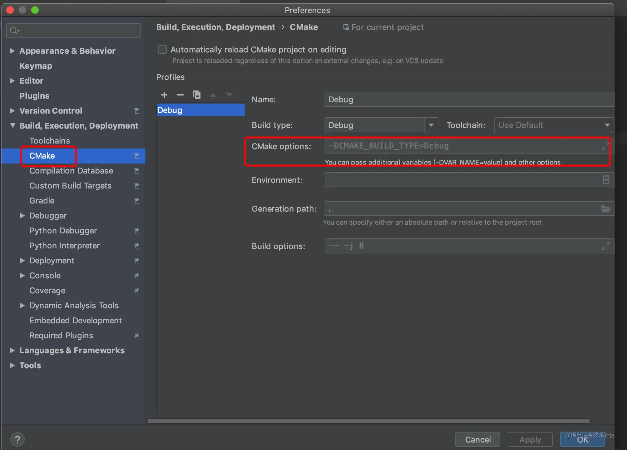Image resolution: width=627 pixels, height=450 pixels.
Task: Click project-level icon next to Gradle
Action: (x=136, y=201)
